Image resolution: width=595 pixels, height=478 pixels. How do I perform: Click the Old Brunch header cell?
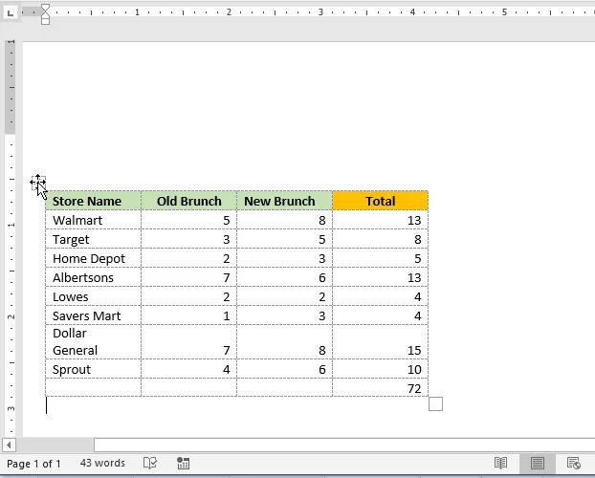tap(189, 201)
